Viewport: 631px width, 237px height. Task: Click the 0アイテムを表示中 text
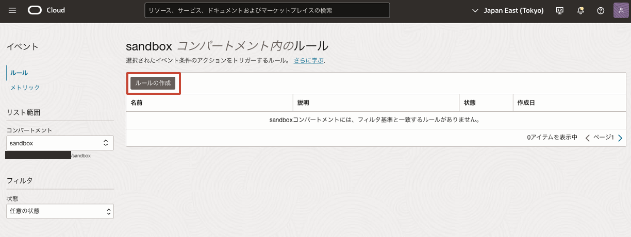552,138
